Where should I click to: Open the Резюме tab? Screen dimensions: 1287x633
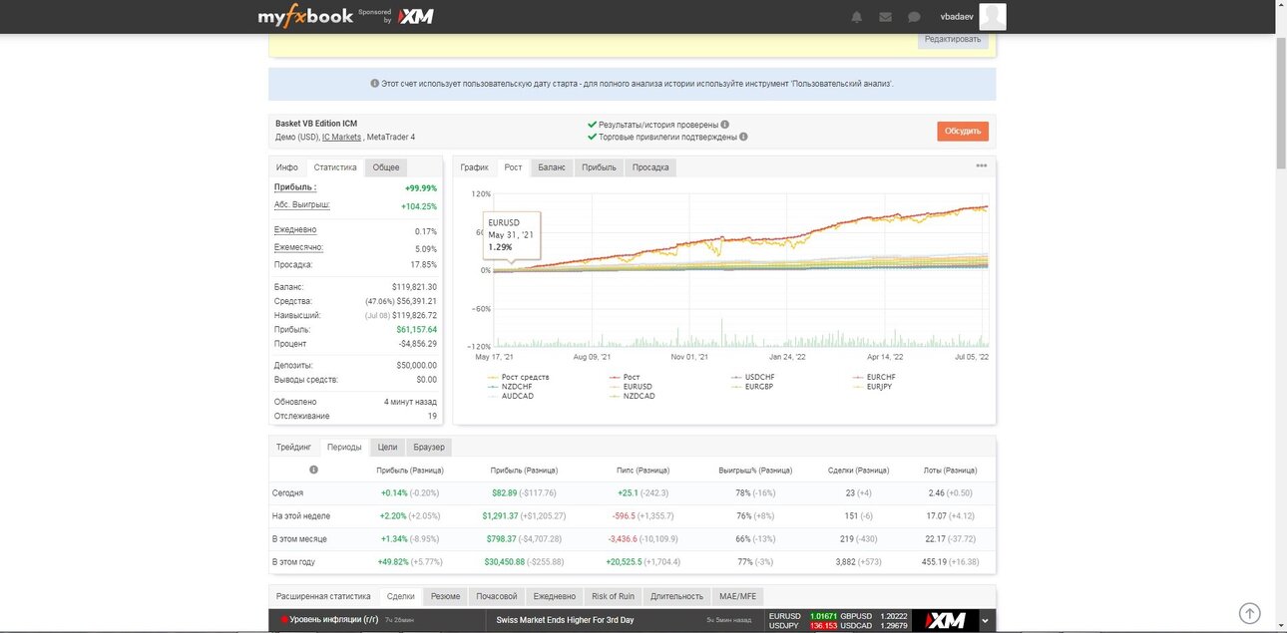click(445, 596)
